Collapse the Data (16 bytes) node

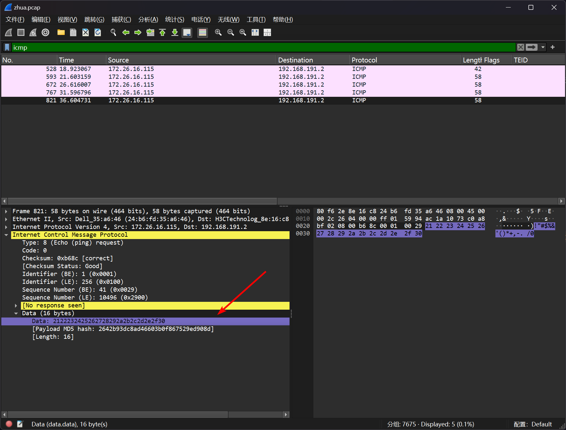pos(16,313)
